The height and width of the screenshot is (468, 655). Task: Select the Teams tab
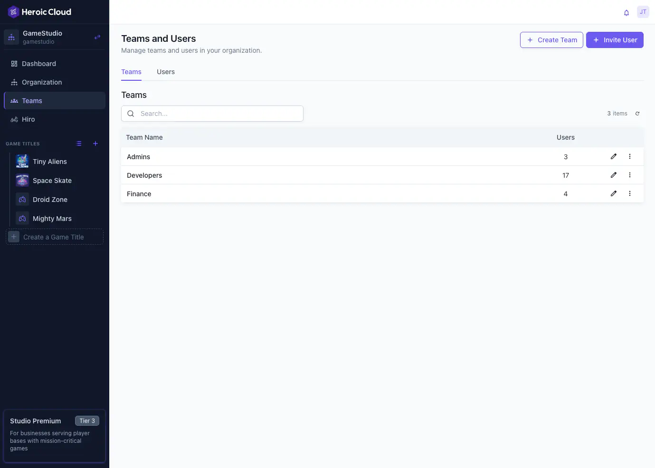[131, 71]
